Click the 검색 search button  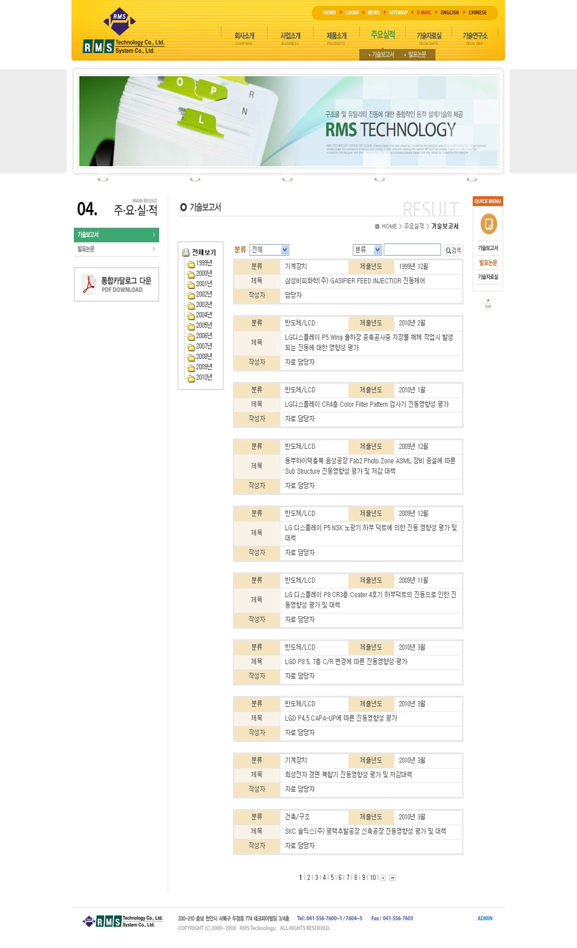[x=453, y=250]
